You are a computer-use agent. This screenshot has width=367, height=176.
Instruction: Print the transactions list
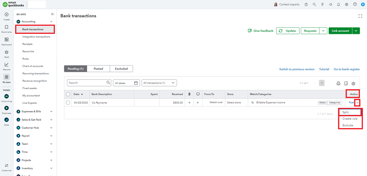[x=338, y=84]
